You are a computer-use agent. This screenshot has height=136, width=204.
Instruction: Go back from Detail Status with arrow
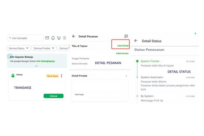click(x=136, y=41)
